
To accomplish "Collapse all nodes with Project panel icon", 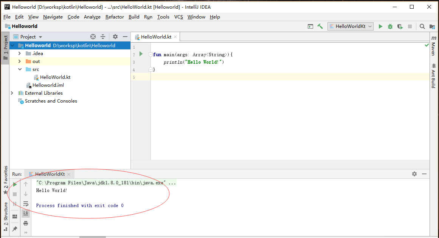I will click(x=103, y=37).
